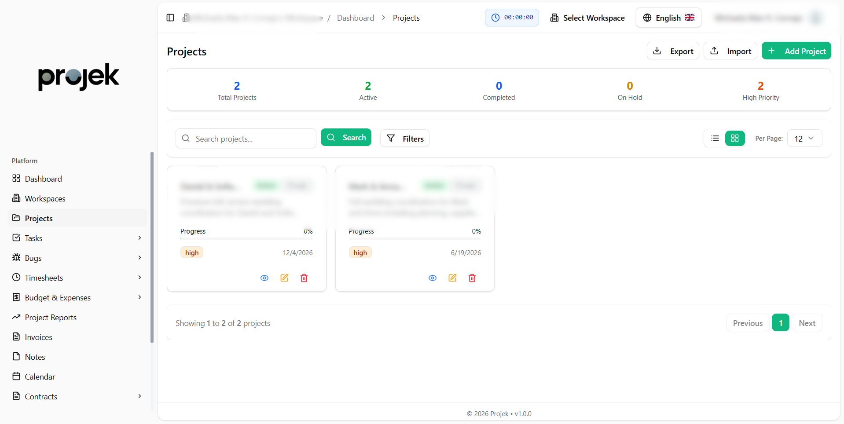View the project due 12/4/2026 via eye icon
The image size is (844, 424).
click(264, 278)
